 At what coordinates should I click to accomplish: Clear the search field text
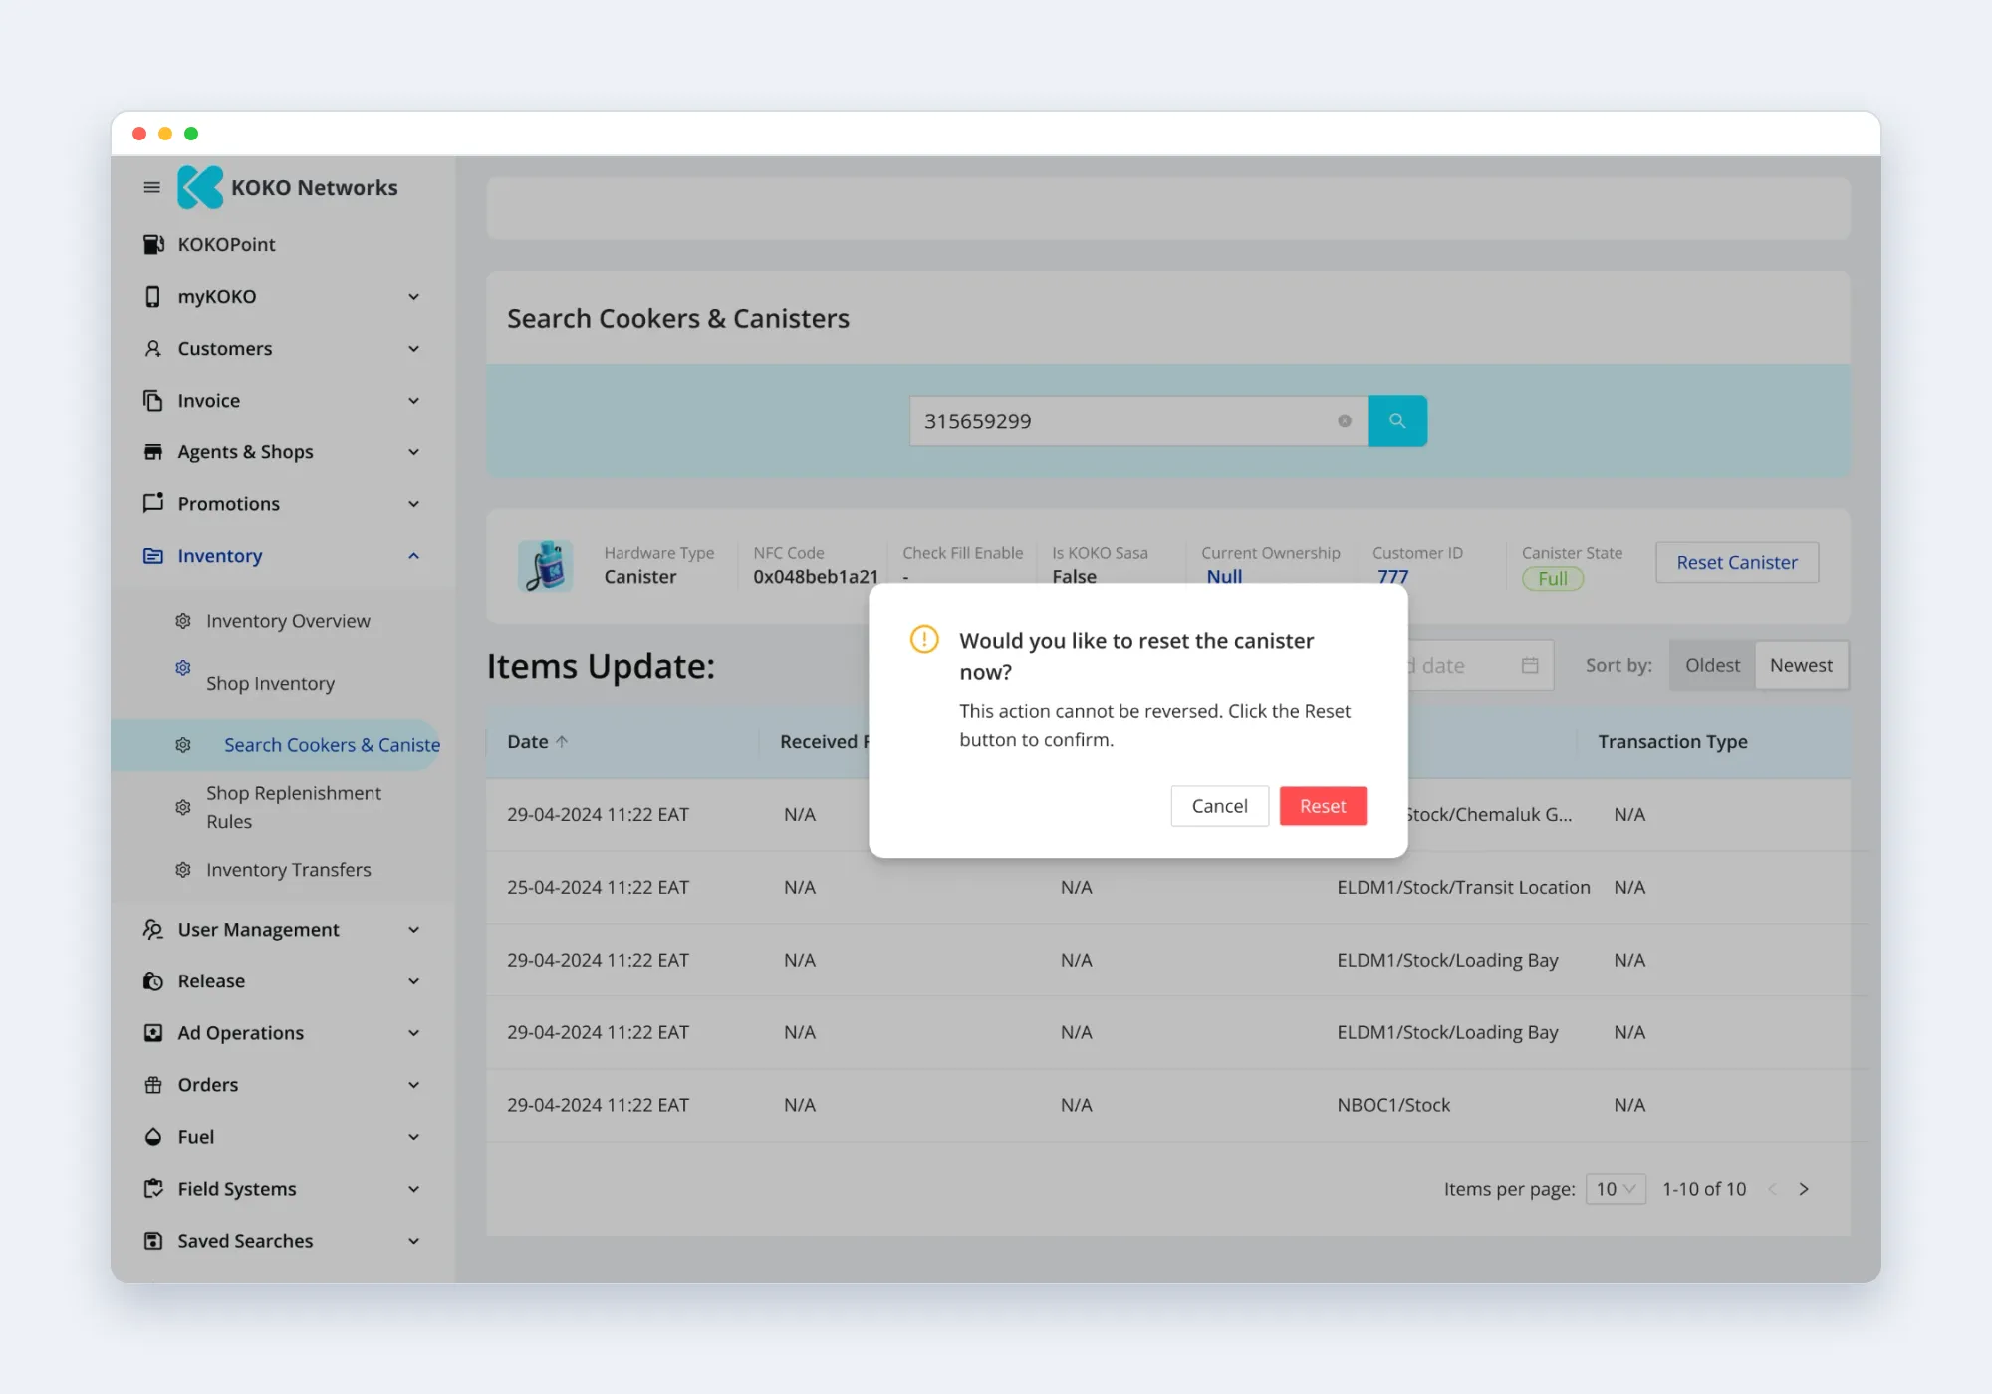(1345, 420)
